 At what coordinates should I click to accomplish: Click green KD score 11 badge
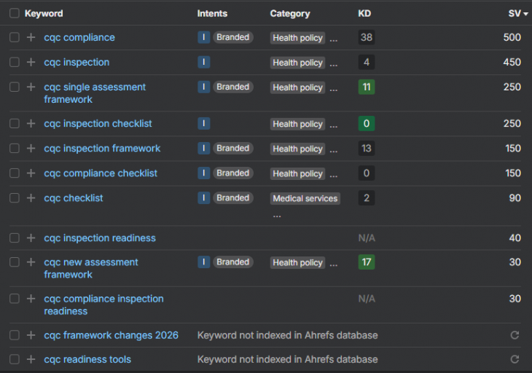[367, 87]
